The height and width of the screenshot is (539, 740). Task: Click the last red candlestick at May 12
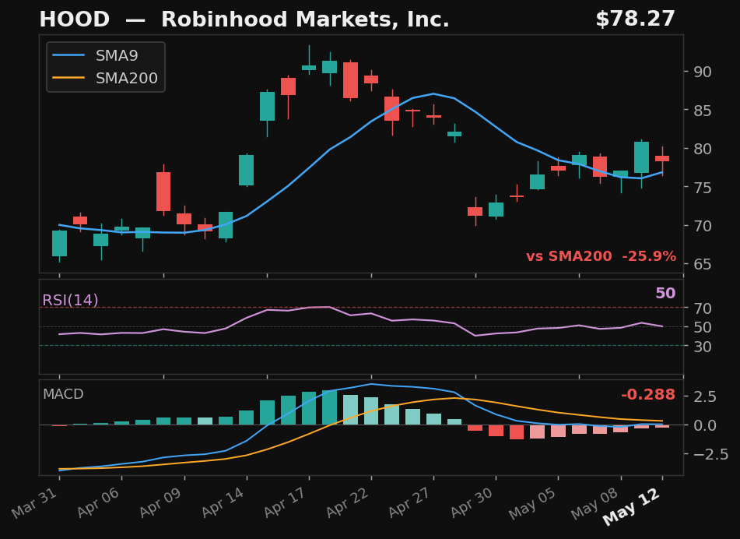click(662, 159)
